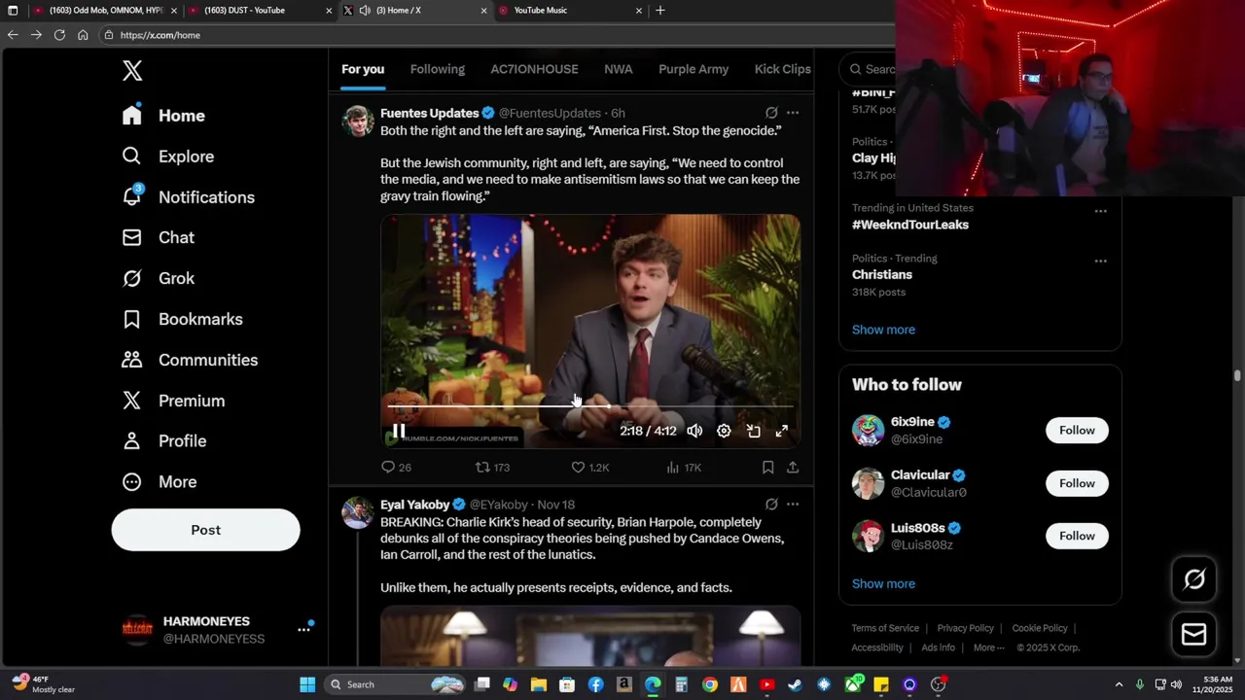Open more options on Eyal Yakoby post
Viewport: 1245px width, 700px height.
coord(793,505)
